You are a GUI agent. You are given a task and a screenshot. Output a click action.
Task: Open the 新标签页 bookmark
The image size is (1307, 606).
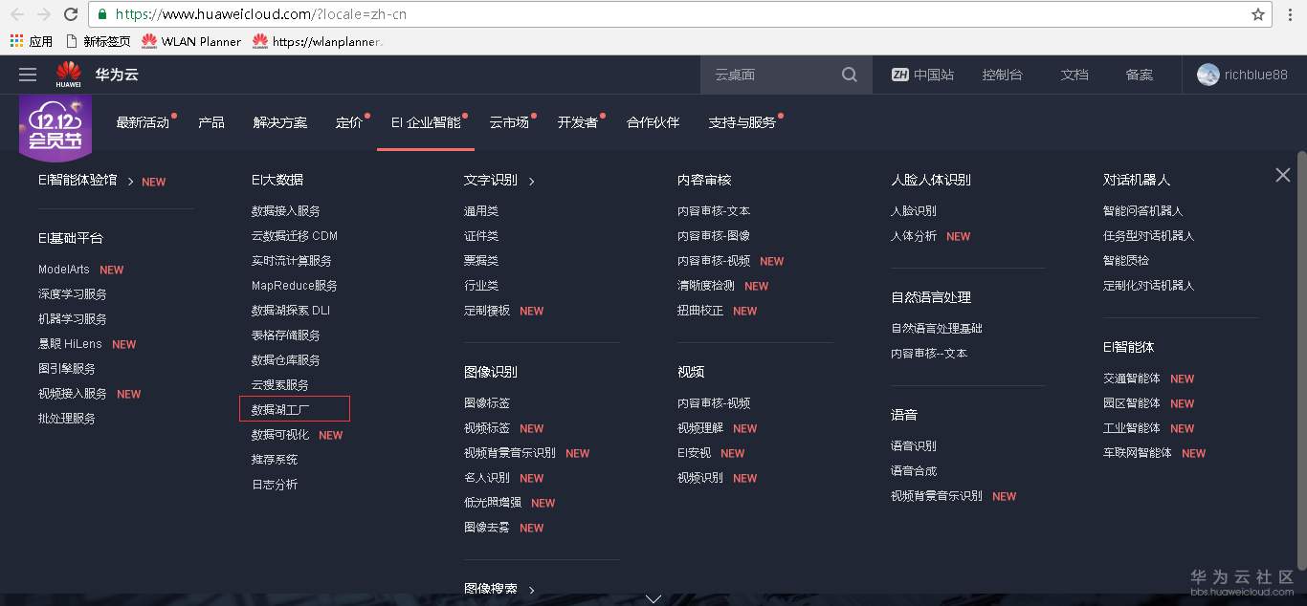[x=98, y=41]
